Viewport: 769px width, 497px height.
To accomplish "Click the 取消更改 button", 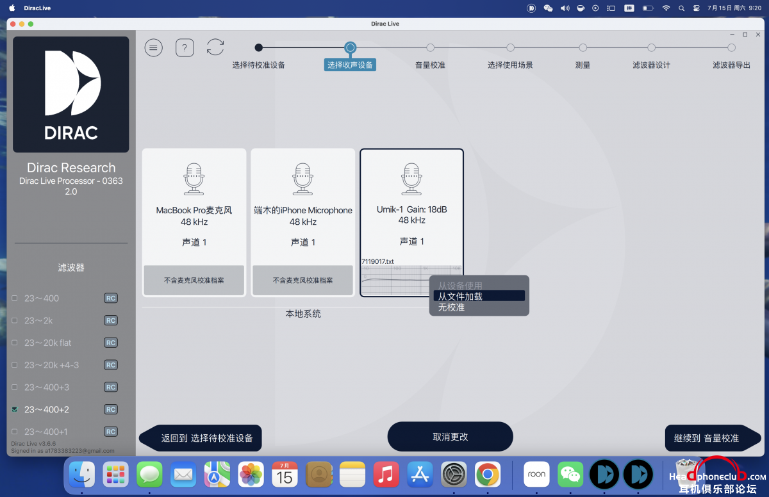I will pyautogui.click(x=451, y=437).
